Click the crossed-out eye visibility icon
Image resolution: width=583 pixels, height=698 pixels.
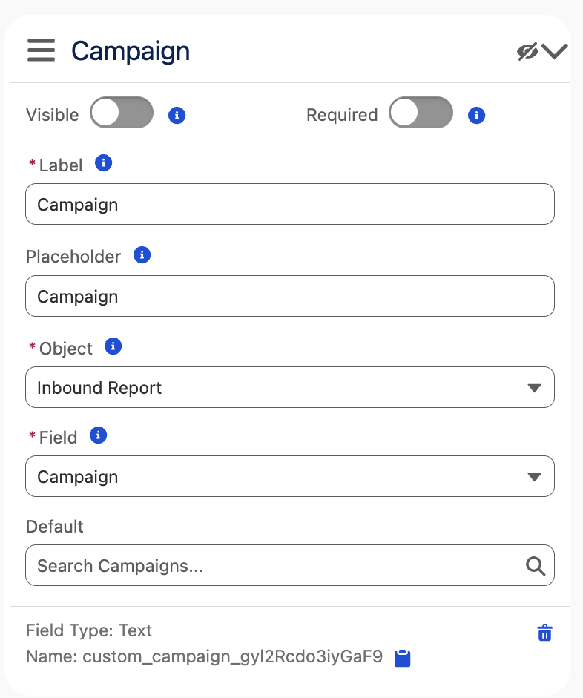coord(526,50)
